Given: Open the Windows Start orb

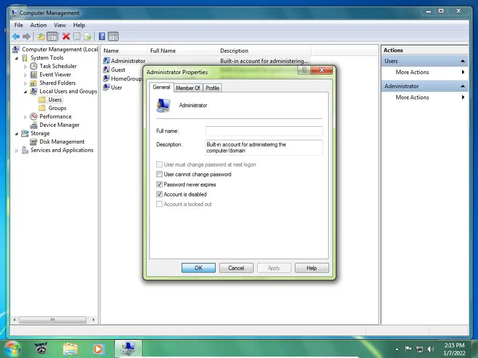Looking at the screenshot, I should click(13, 349).
